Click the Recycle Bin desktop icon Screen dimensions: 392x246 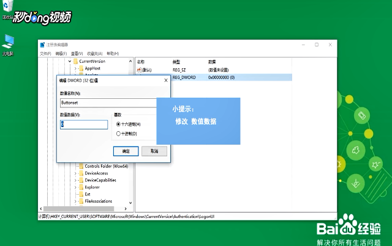[x=7, y=7]
